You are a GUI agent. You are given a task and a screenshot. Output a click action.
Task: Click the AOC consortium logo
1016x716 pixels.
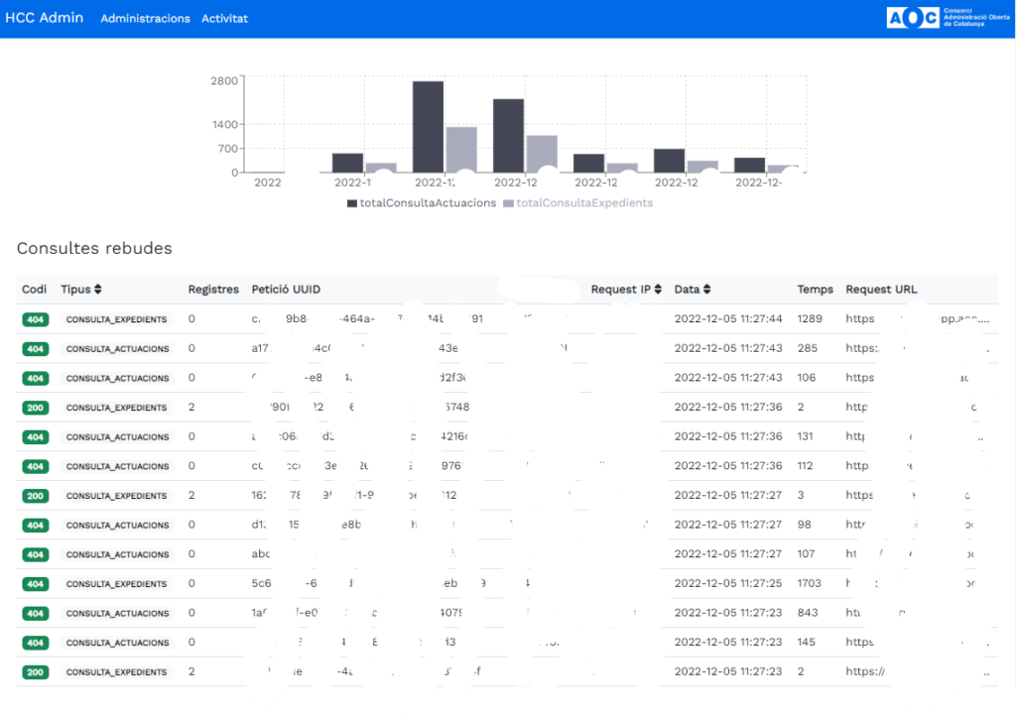tap(936, 18)
